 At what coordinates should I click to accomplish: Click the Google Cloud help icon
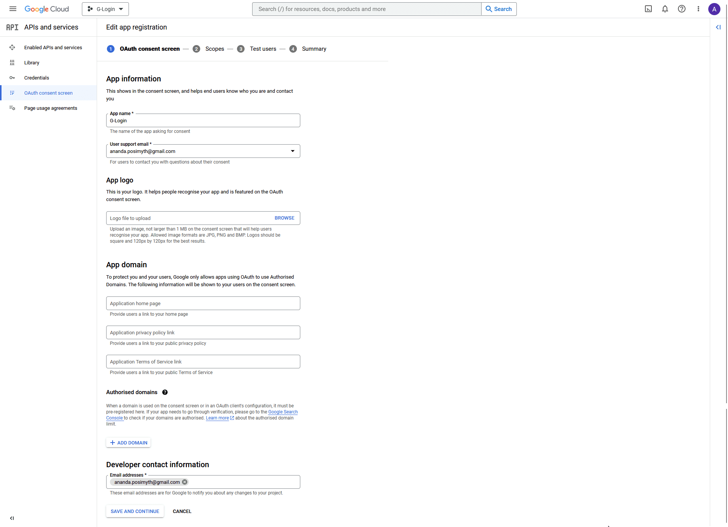682,8
